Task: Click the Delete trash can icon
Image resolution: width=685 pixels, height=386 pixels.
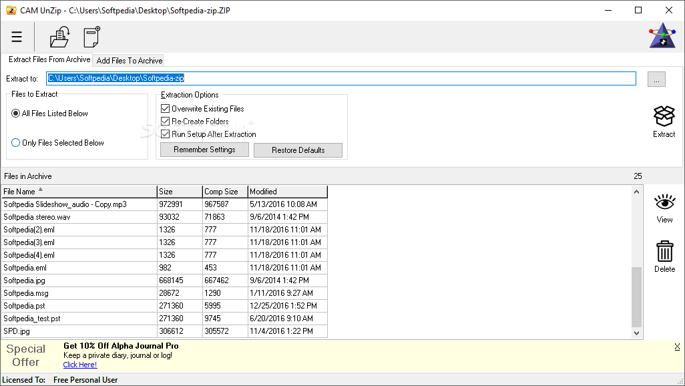Action: pyautogui.click(x=664, y=251)
